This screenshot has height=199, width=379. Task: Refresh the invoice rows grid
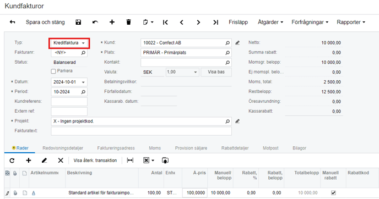[12, 161]
